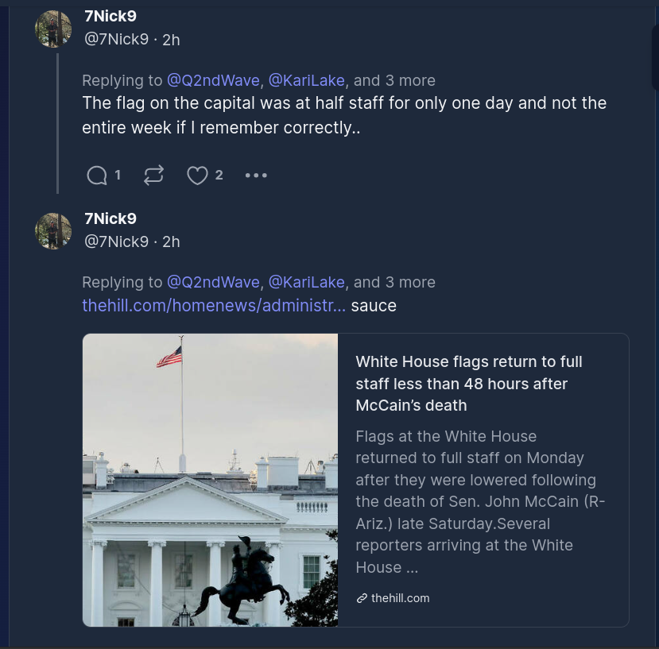The width and height of the screenshot is (659, 649).
Task: Click the @7Nick9 handle on first post
Action: pyautogui.click(x=116, y=40)
